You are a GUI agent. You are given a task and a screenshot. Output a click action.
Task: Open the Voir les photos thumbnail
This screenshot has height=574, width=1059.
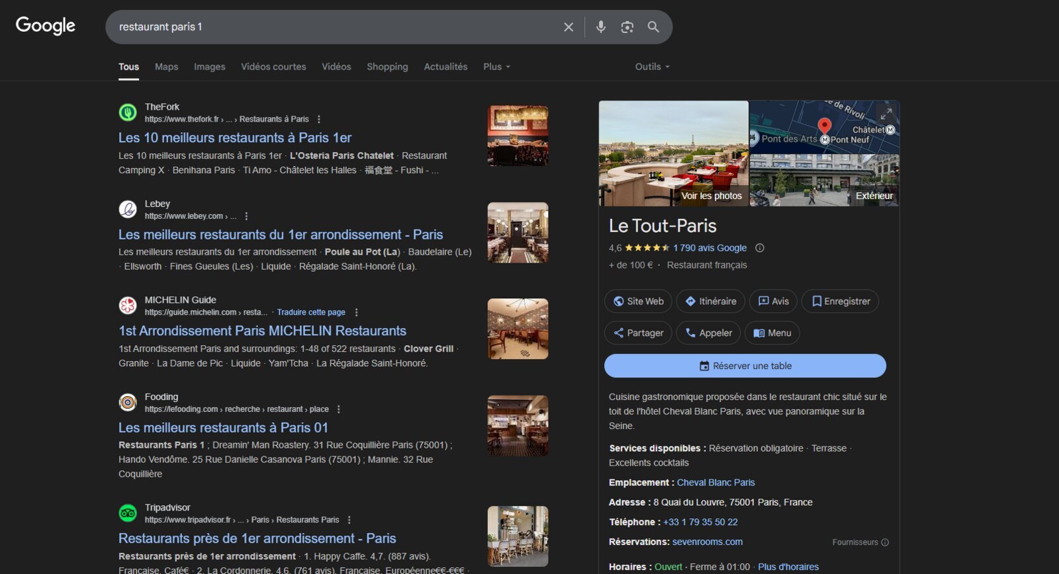point(674,153)
